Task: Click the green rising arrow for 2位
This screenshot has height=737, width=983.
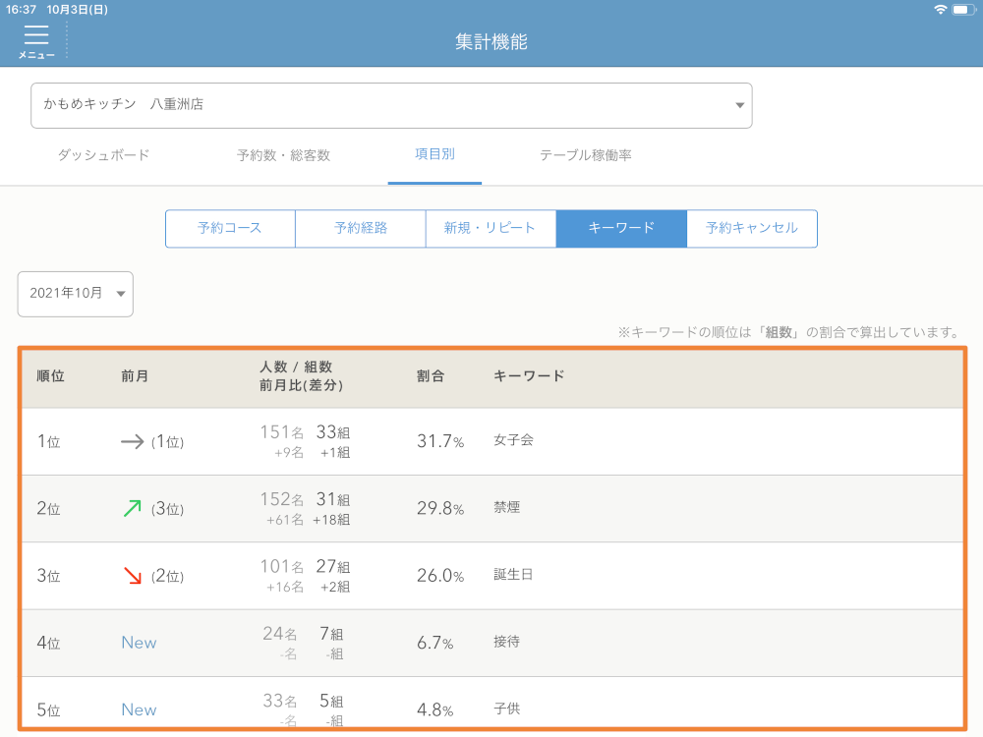Action: coord(132,508)
